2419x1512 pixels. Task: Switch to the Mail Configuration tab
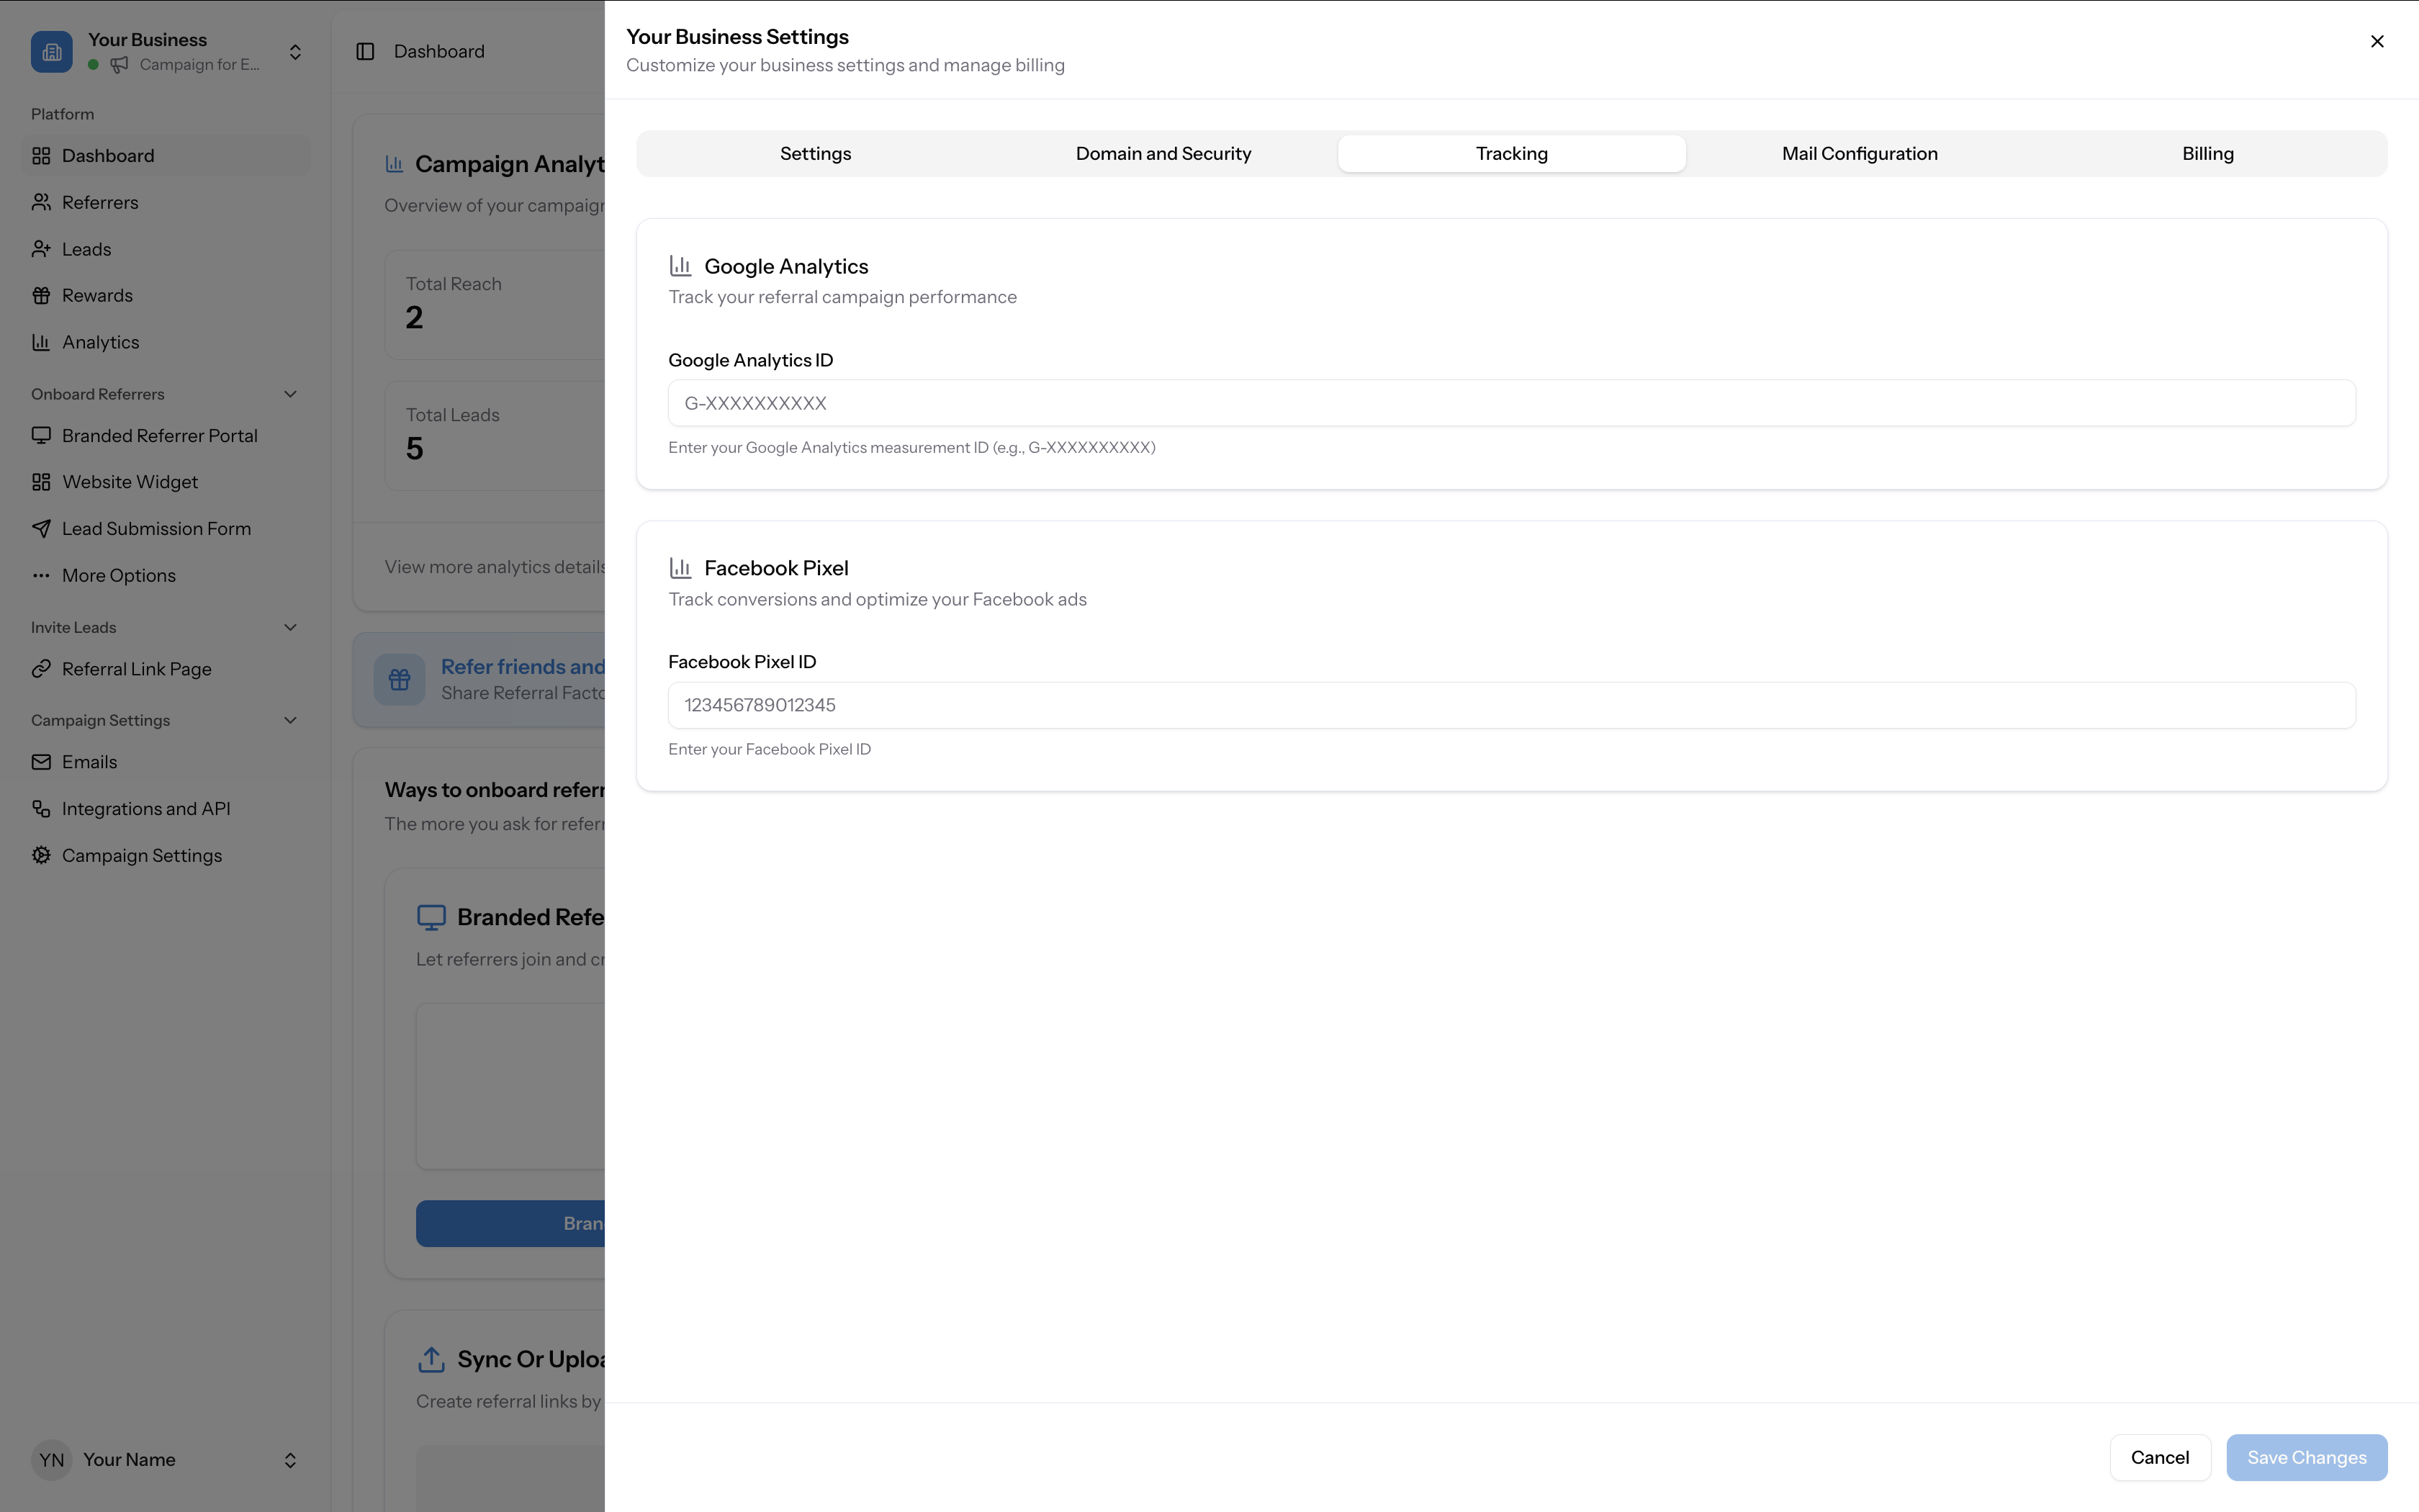coord(1859,154)
